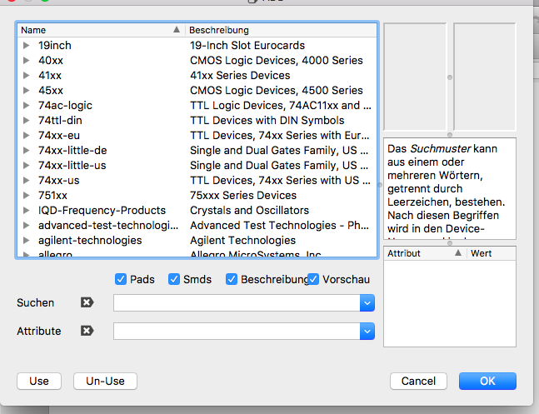Select the 19inch row name
This screenshot has height=414, width=539.
click(55, 45)
